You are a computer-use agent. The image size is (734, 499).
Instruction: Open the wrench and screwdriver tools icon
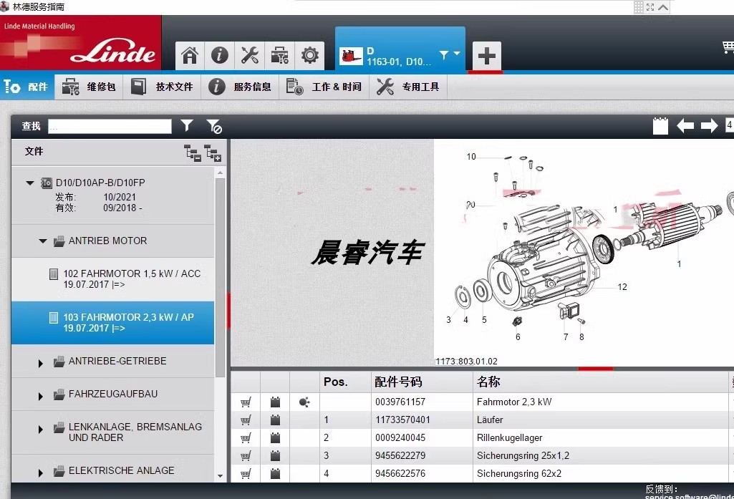pos(249,55)
